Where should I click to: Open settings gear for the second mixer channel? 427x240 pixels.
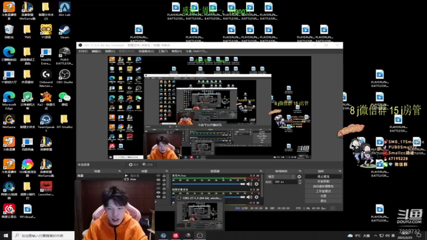click(x=257, y=197)
